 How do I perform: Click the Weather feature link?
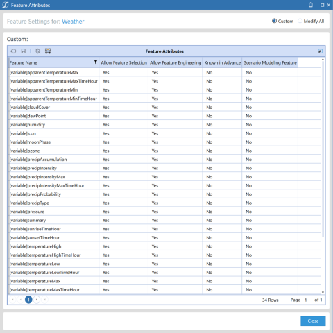click(73, 22)
